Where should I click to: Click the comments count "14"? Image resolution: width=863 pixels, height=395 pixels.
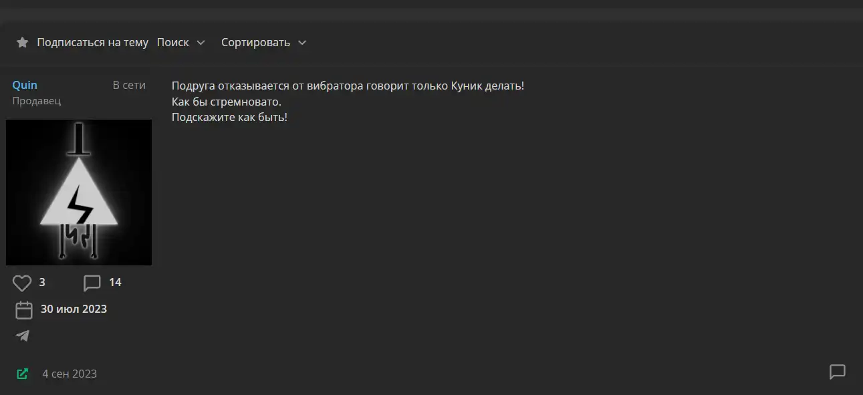click(115, 283)
